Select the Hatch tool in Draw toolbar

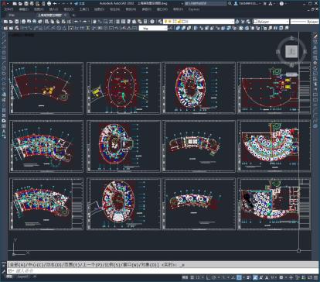(x=4, y=110)
